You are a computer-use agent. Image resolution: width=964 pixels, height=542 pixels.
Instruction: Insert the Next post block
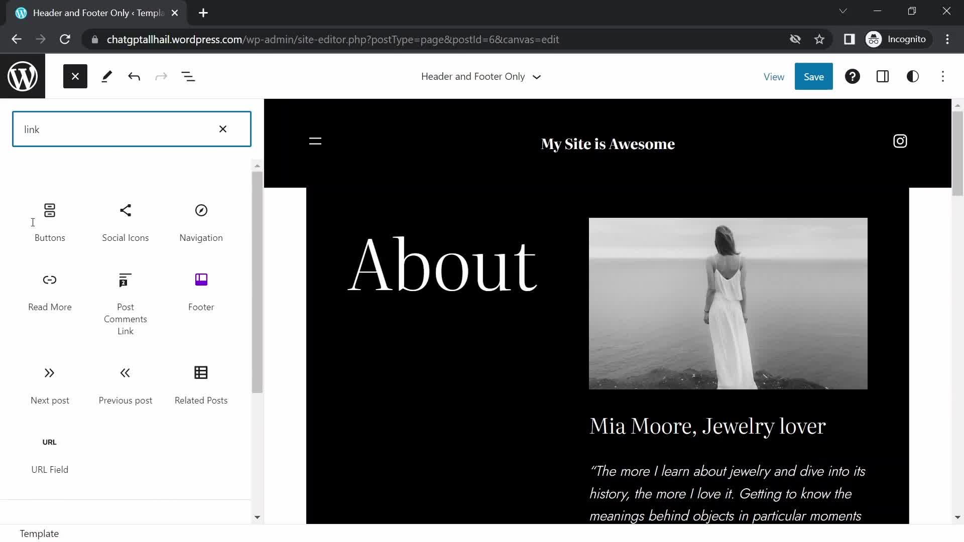(50, 385)
